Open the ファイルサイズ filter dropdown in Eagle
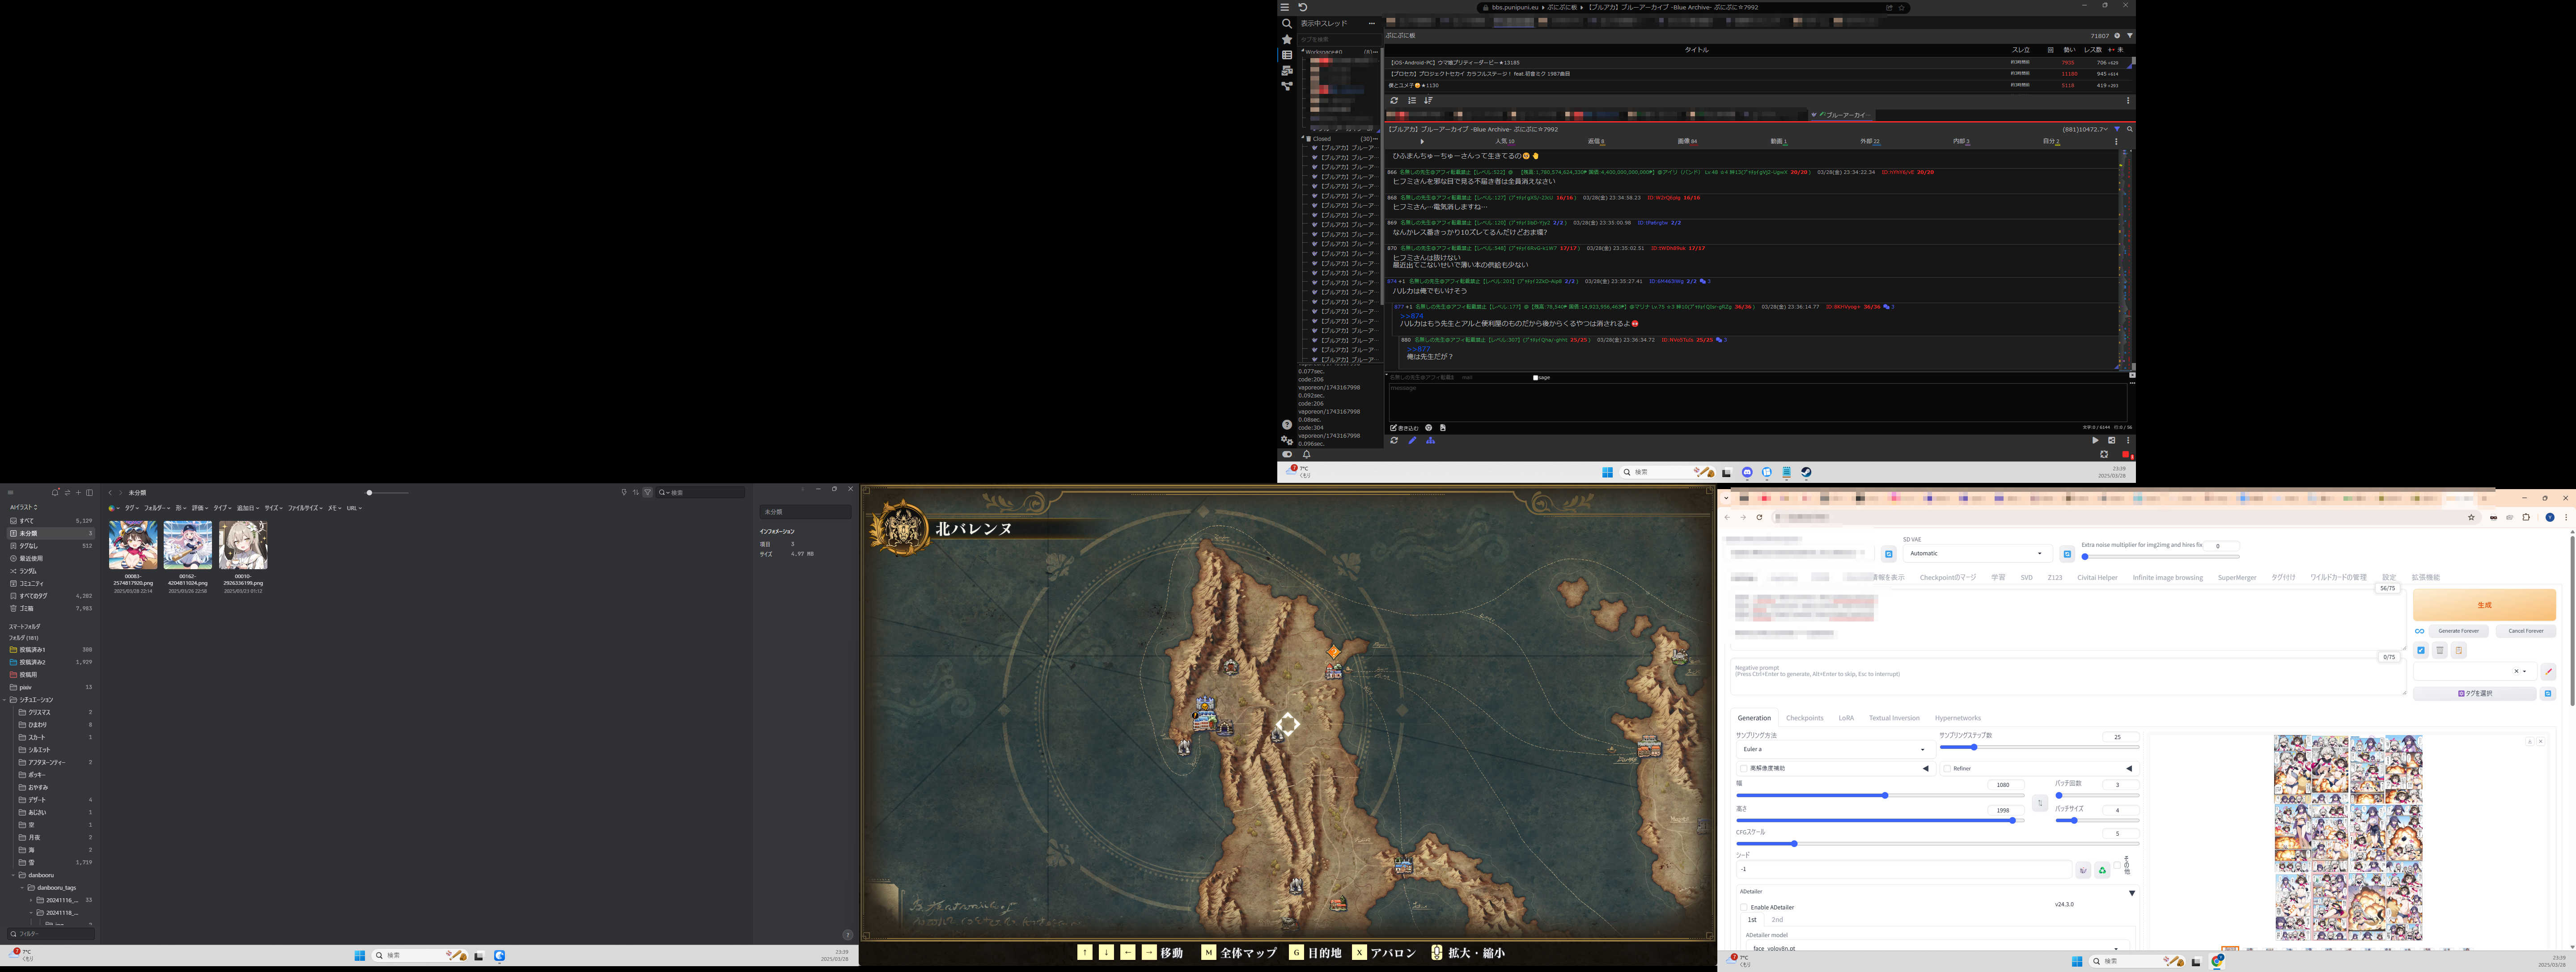This screenshot has width=2576, height=972. pyautogui.click(x=305, y=508)
